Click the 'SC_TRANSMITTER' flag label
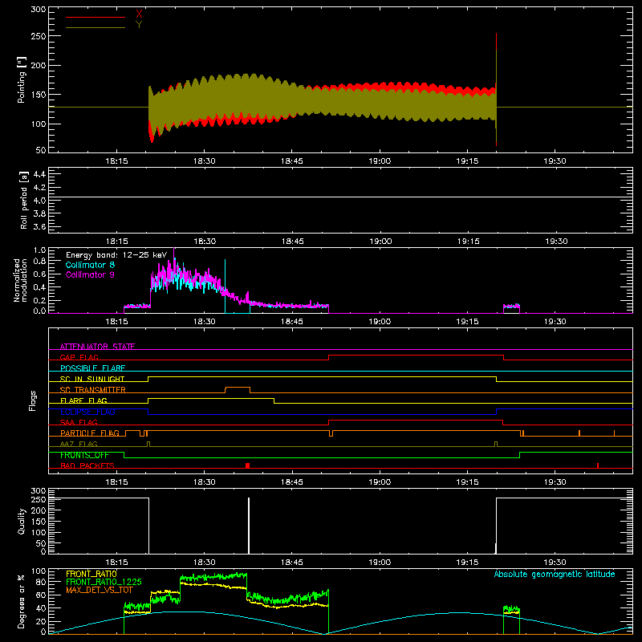This screenshot has width=642, height=642. coord(93,390)
